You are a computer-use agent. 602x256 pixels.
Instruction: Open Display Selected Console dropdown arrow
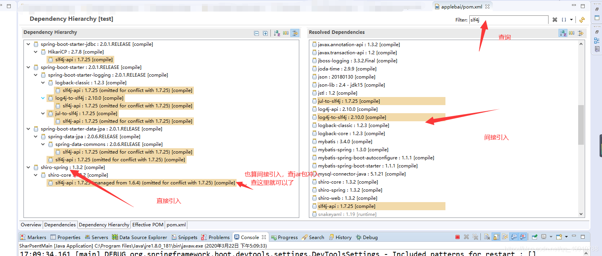(551, 237)
